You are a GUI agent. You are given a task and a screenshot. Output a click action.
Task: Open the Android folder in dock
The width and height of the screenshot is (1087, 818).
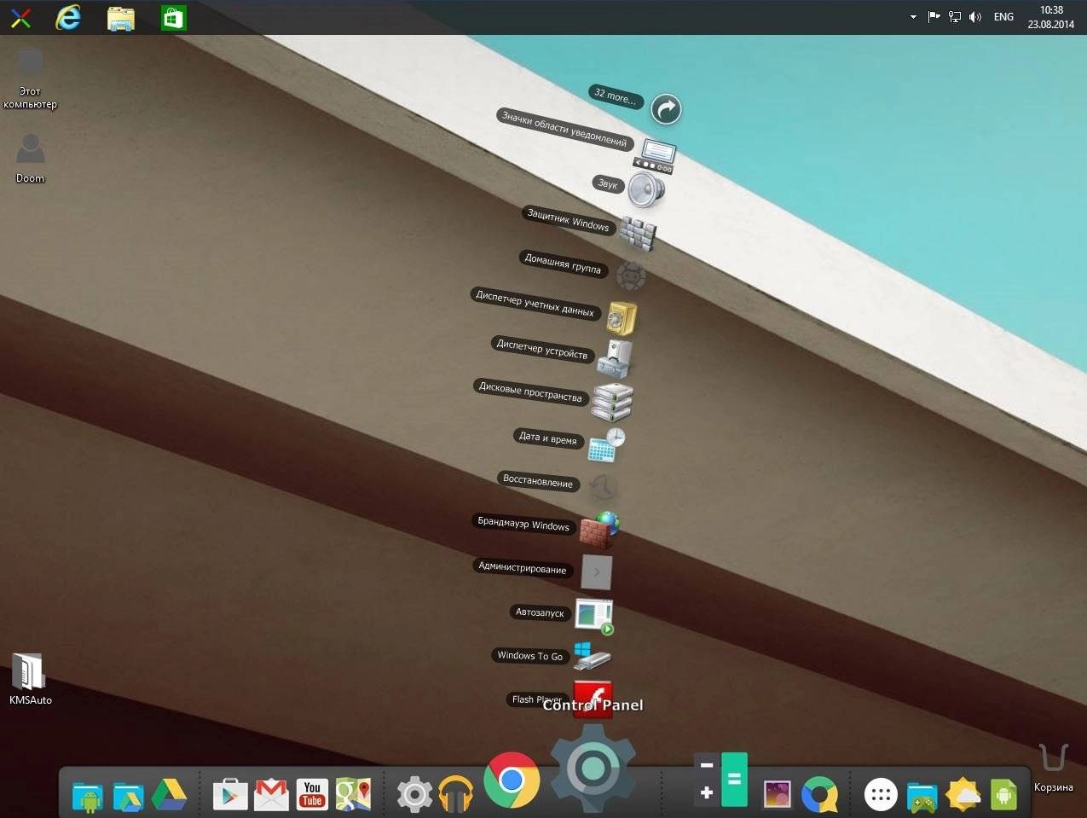[87, 796]
